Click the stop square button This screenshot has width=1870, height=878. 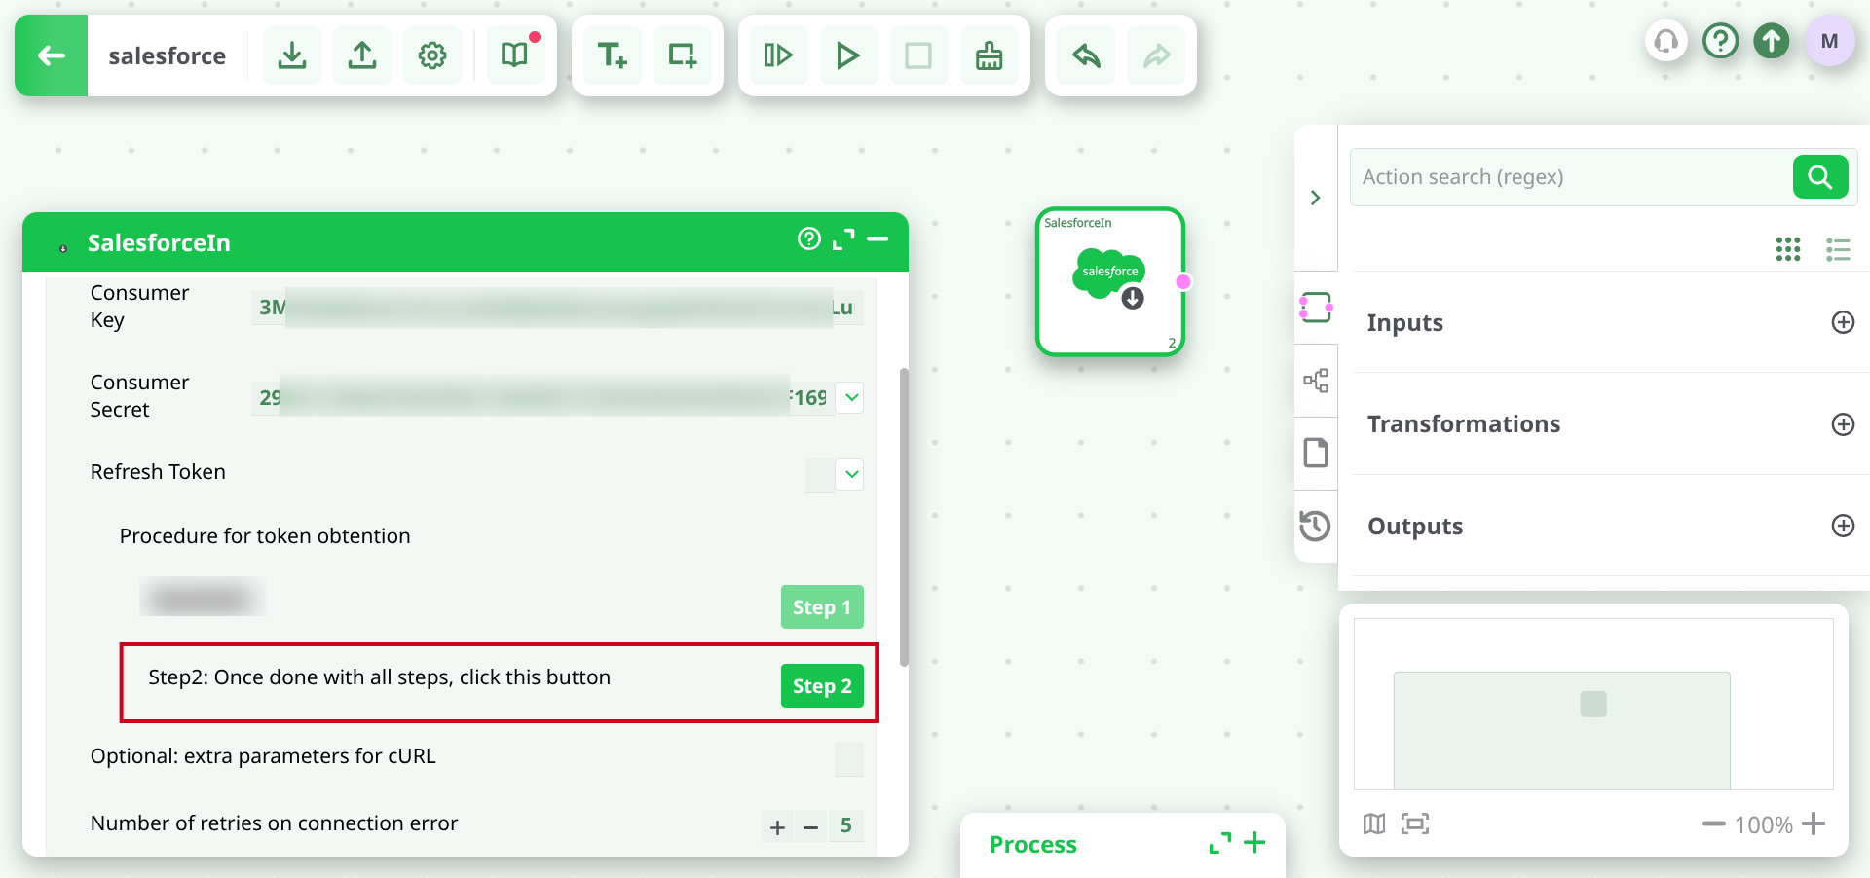click(x=918, y=55)
